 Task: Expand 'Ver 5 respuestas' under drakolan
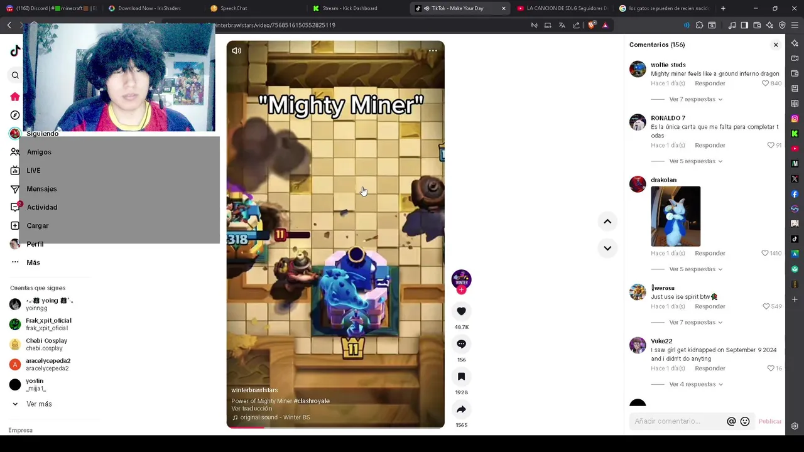click(696, 269)
